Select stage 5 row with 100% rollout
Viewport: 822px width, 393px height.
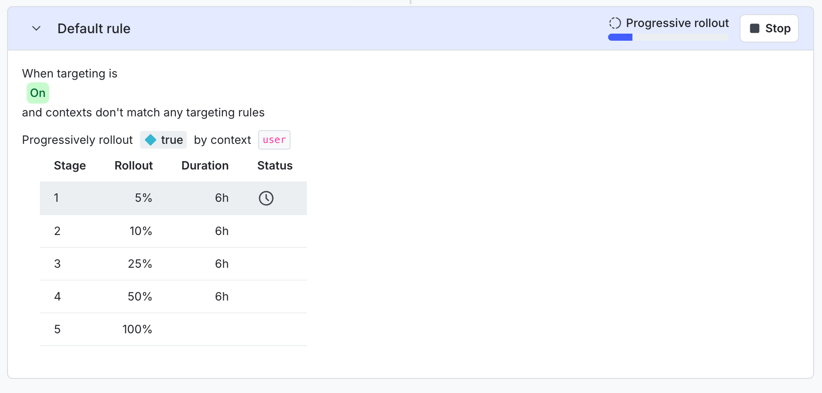coord(173,329)
